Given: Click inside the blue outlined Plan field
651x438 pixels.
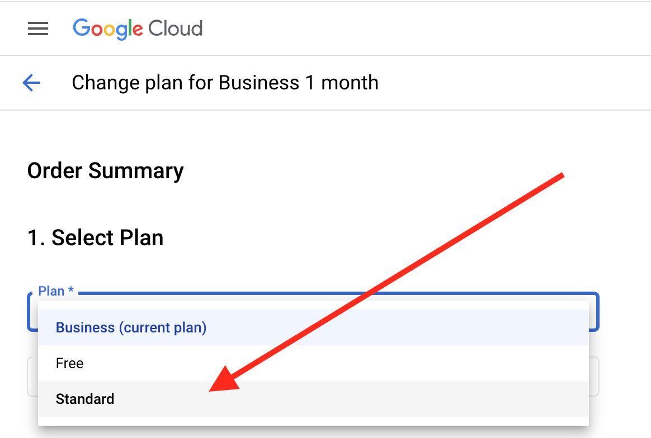Looking at the screenshot, I should (x=313, y=311).
